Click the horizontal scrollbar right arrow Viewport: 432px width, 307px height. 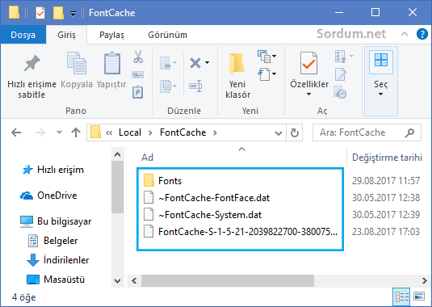424,281
